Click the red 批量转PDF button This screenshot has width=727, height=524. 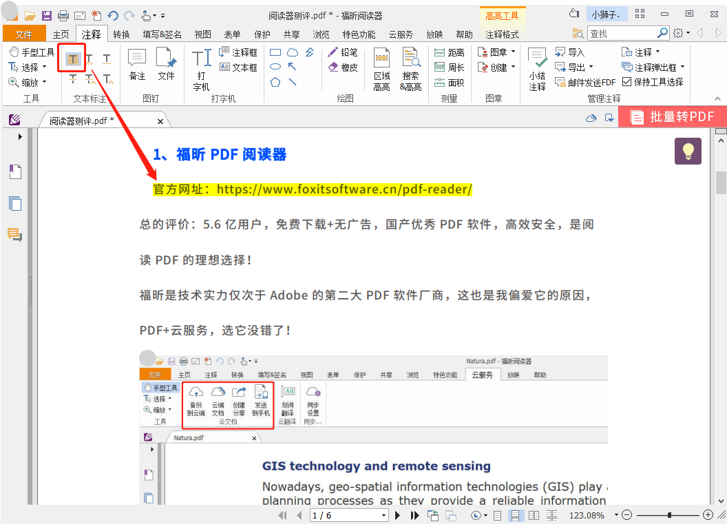672,117
